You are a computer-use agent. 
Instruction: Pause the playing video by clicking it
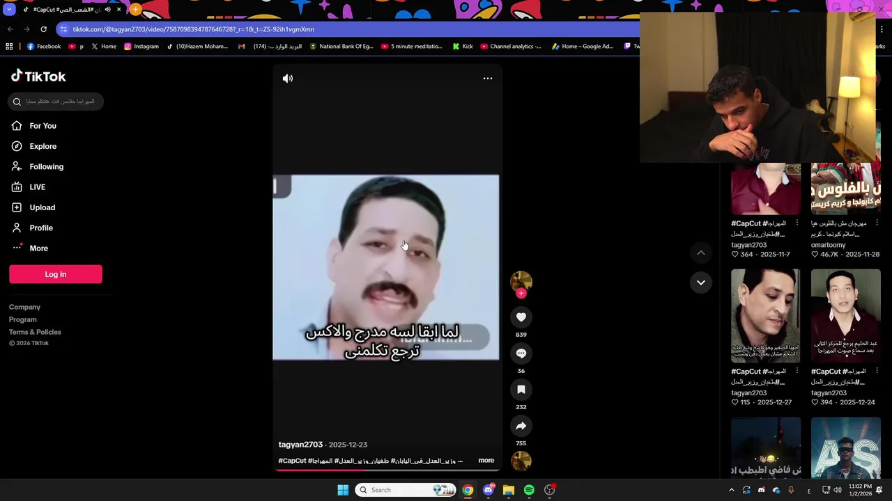(386, 267)
